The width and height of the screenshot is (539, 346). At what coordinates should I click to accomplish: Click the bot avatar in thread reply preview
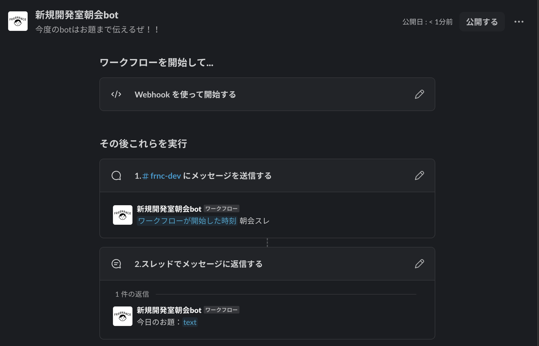click(x=122, y=316)
